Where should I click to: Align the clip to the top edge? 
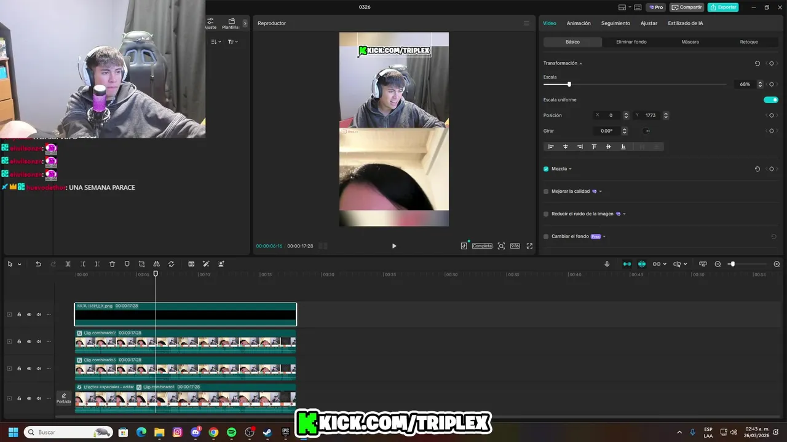pyautogui.click(x=594, y=147)
